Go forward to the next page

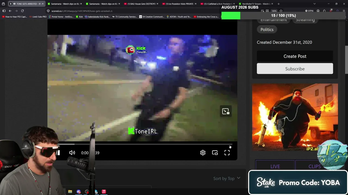[16, 11]
